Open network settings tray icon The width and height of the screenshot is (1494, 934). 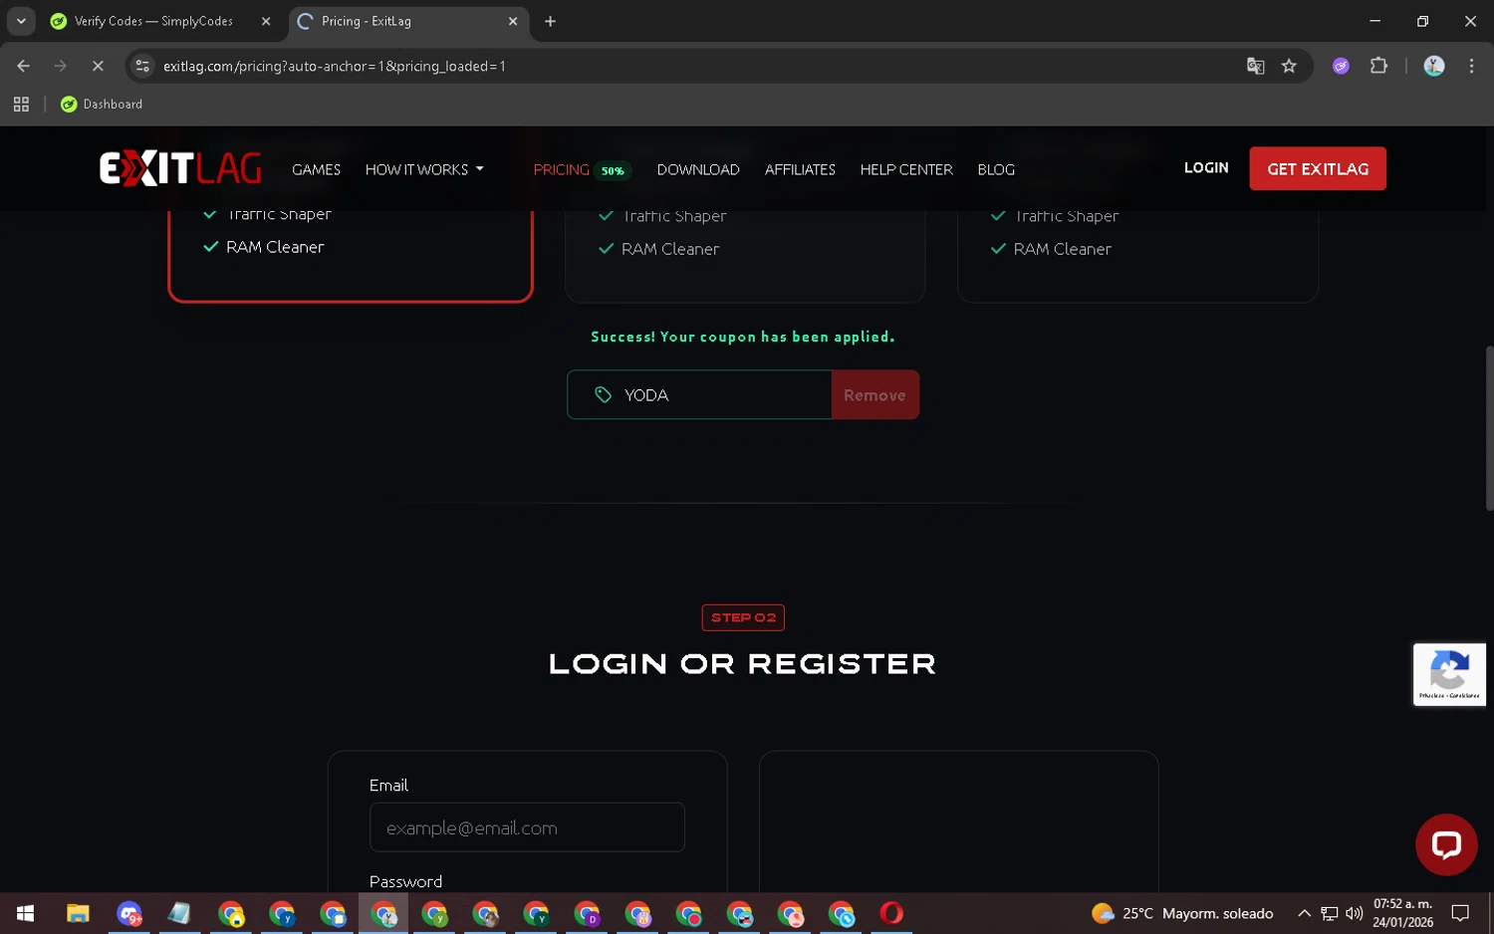(x=1329, y=913)
